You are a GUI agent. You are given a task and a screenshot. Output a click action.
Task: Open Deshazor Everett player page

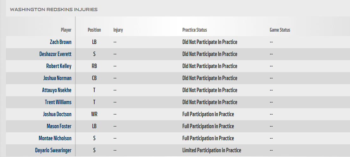click(x=55, y=54)
